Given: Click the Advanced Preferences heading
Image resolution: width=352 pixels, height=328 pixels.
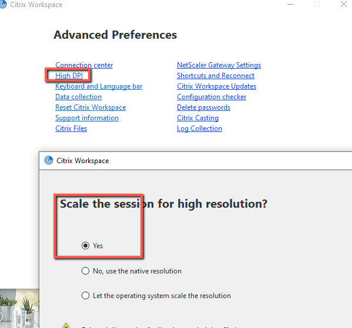Looking at the screenshot, I should (115, 35).
